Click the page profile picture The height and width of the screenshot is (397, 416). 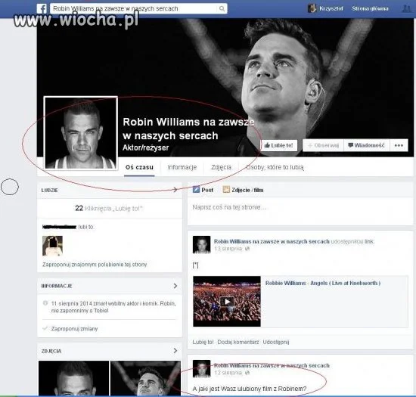(81, 132)
